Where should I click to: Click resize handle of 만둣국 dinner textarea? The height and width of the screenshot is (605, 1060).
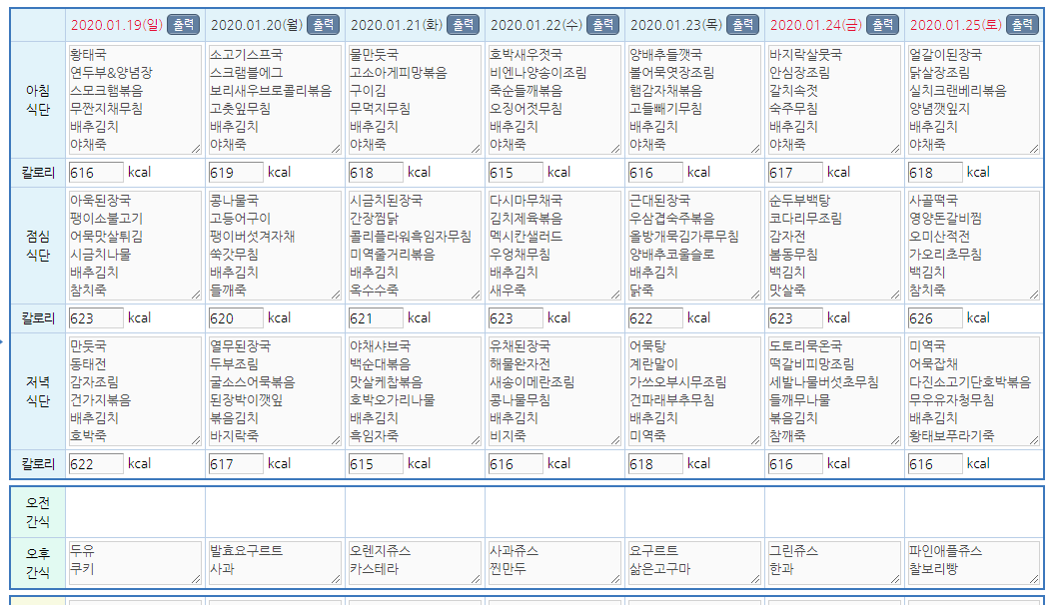coord(195,440)
